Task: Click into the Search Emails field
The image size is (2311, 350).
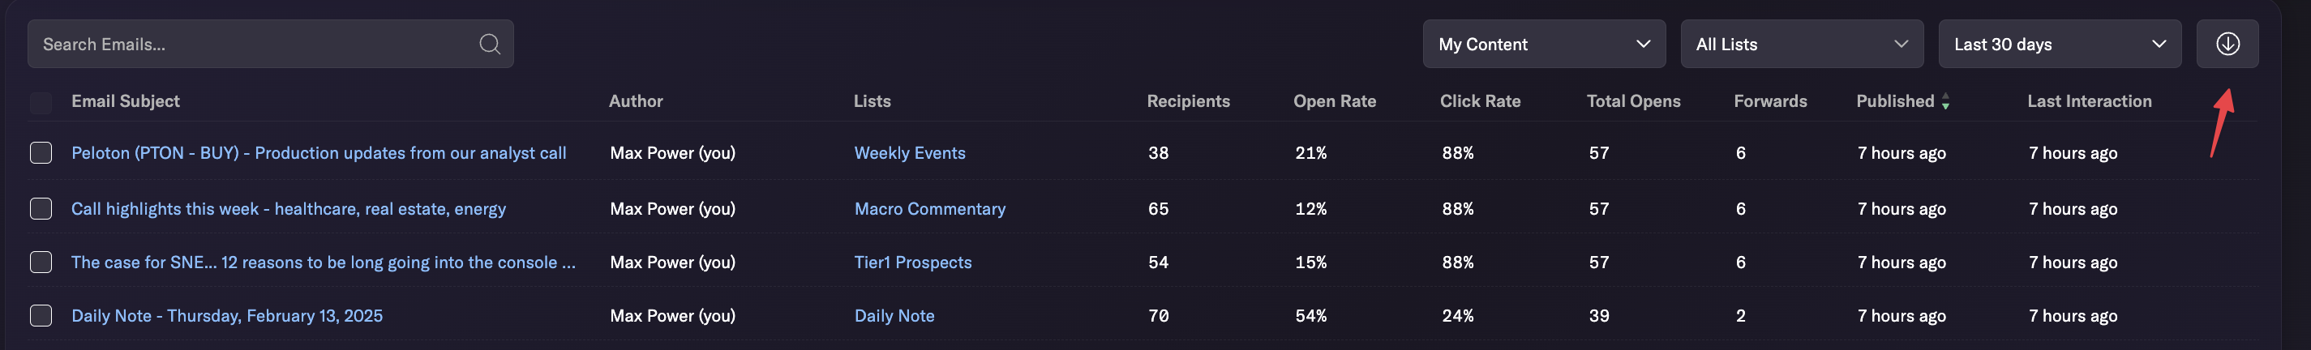Action: click(255, 44)
